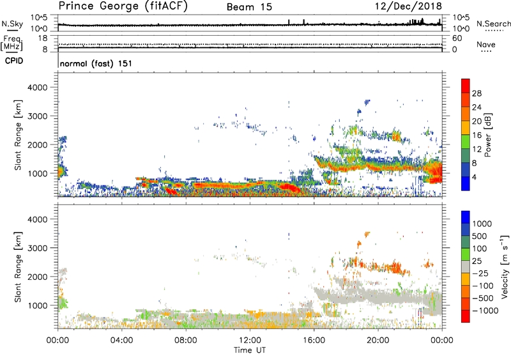Click the date '12/Dec/2018' in header

(x=408, y=6)
